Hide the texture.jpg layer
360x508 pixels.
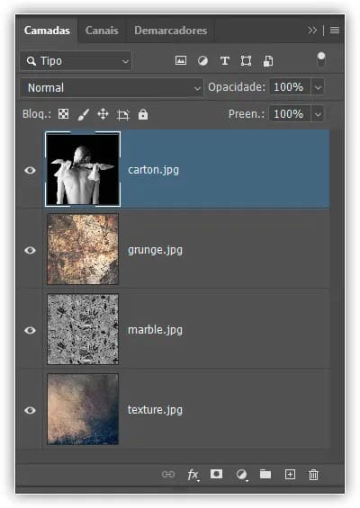coord(31,410)
